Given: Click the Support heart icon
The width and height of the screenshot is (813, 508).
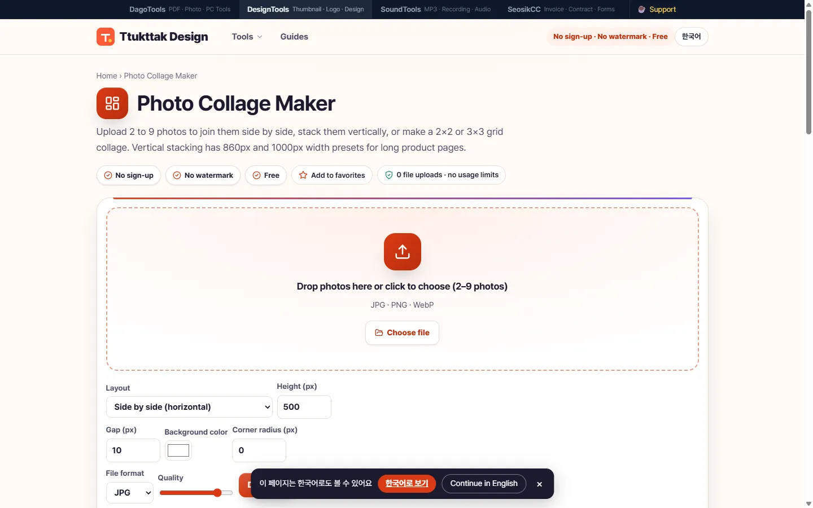Looking at the screenshot, I should coord(641,10).
